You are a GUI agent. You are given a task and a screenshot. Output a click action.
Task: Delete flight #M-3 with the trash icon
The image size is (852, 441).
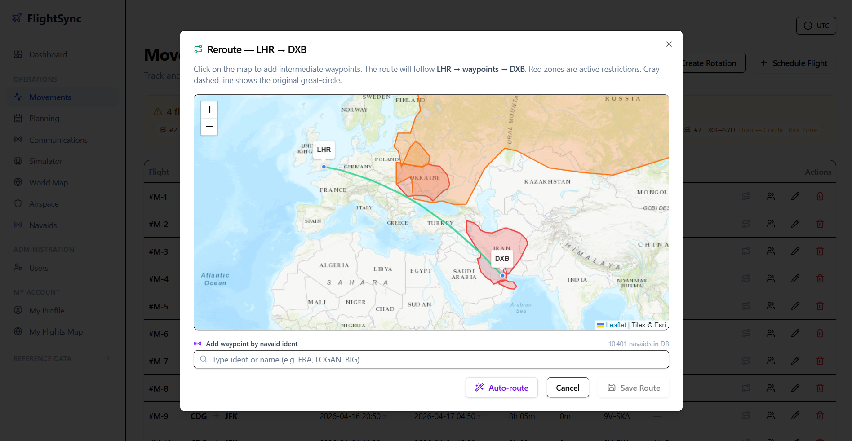[x=820, y=251]
